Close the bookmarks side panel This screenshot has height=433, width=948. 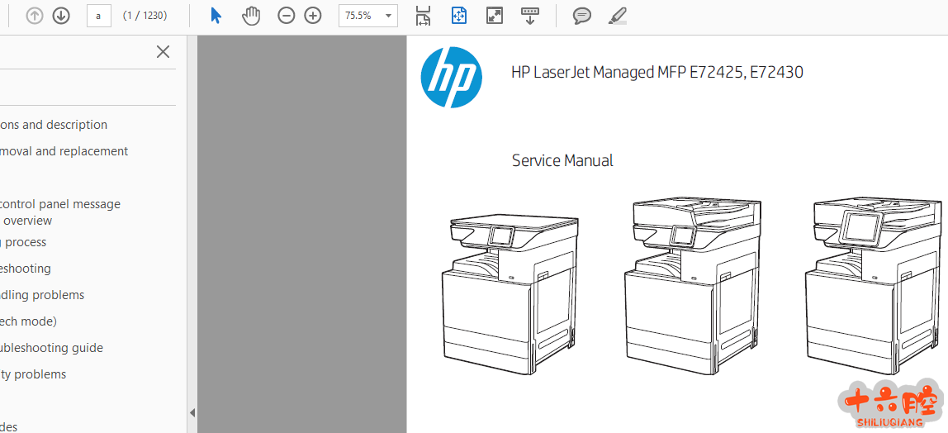pyautogui.click(x=163, y=52)
